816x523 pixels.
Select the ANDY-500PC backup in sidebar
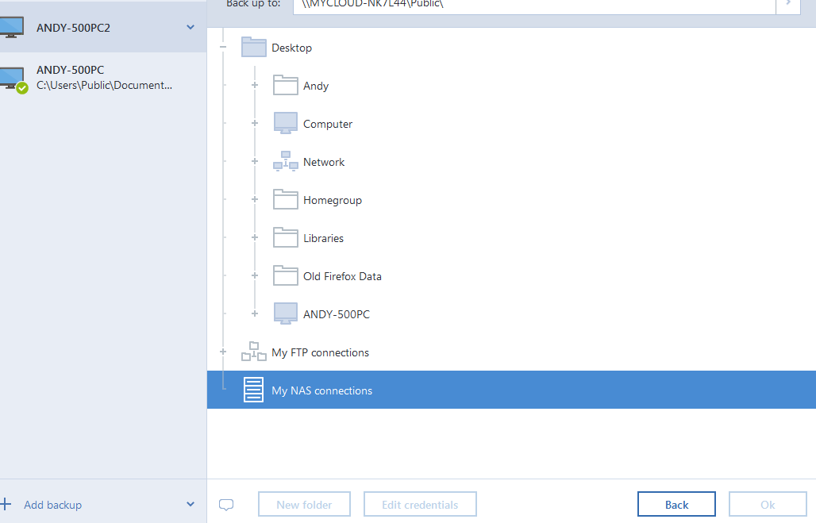click(103, 78)
